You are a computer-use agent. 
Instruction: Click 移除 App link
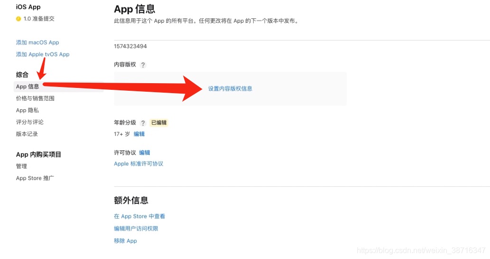point(125,241)
